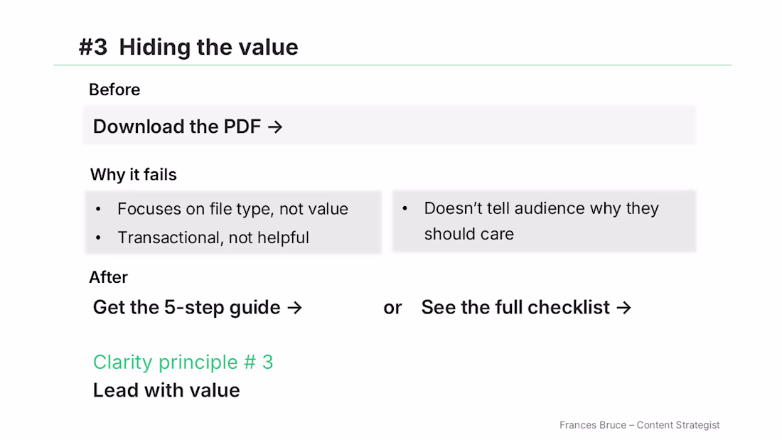The width and height of the screenshot is (782, 440).
Task: Click the bullet dot before "Transactional, not helpful"
Action: point(99,237)
